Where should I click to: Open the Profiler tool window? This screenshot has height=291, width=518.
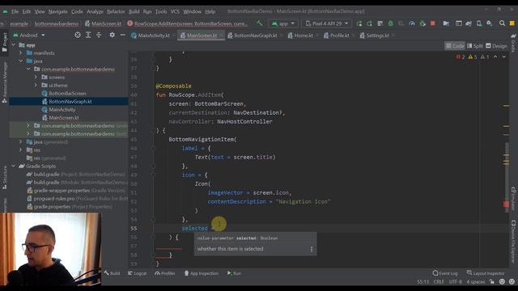pos(165,273)
